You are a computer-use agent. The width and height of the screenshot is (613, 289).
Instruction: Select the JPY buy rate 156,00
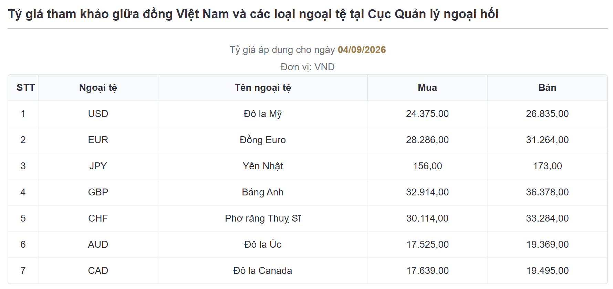[427, 166]
